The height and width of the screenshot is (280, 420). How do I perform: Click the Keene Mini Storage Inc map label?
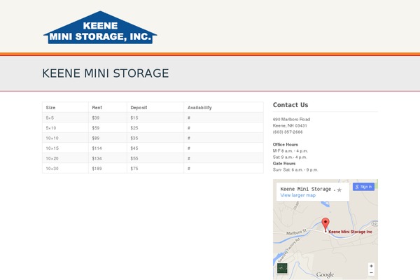pos(350,232)
